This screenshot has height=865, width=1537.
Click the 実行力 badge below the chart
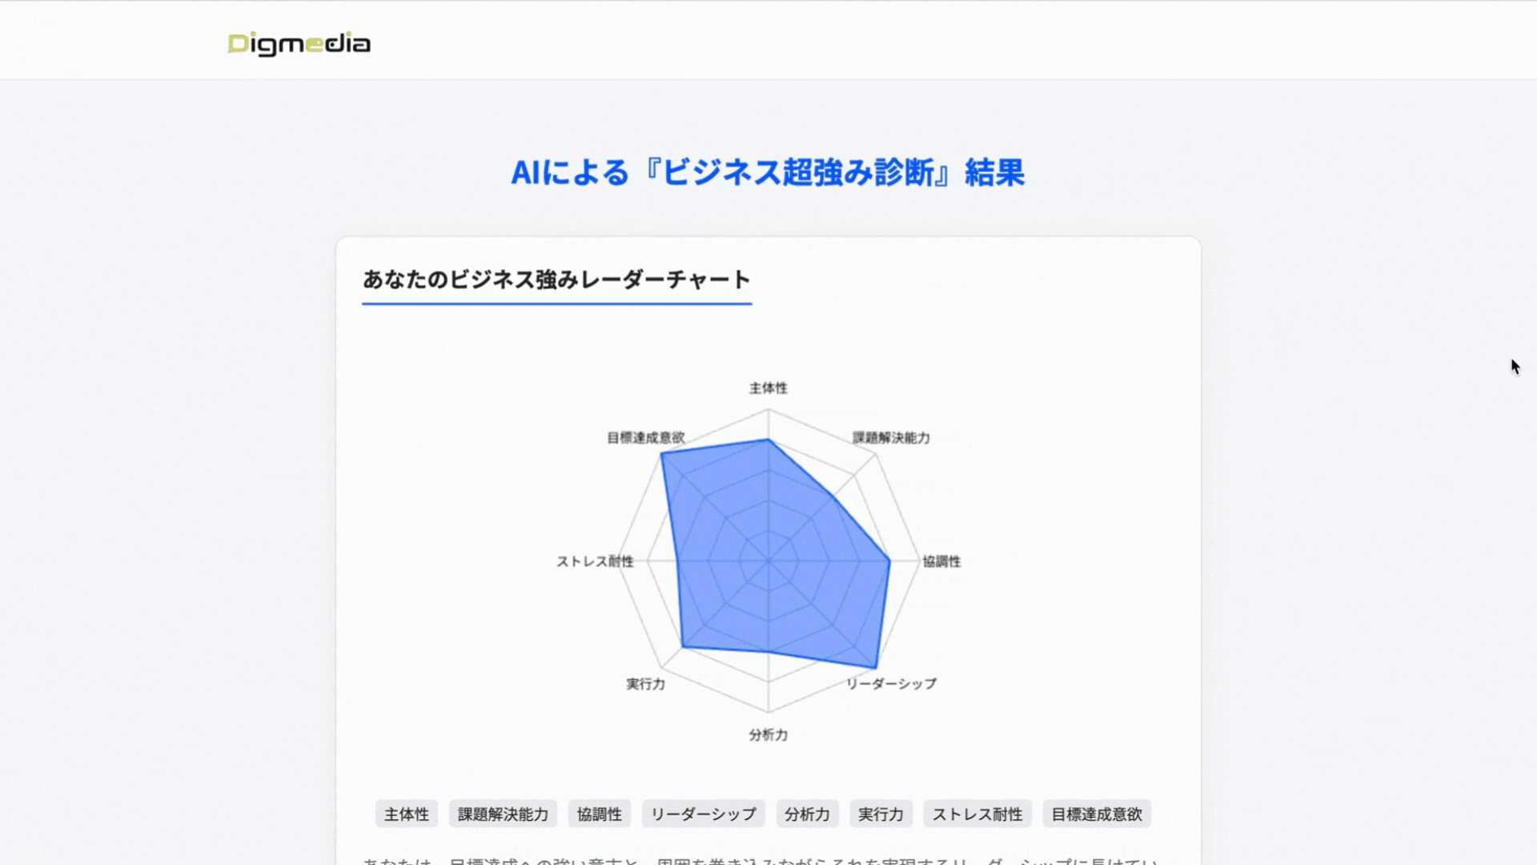click(x=881, y=813)
